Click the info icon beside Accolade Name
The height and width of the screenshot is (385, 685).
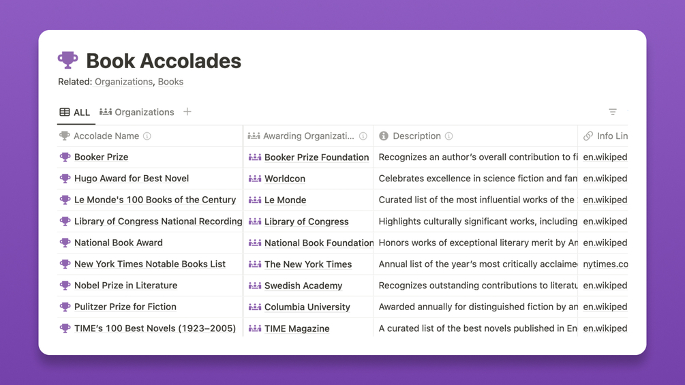coord(147,136)
